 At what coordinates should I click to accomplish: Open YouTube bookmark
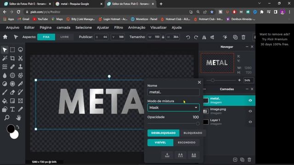point(40,19)
